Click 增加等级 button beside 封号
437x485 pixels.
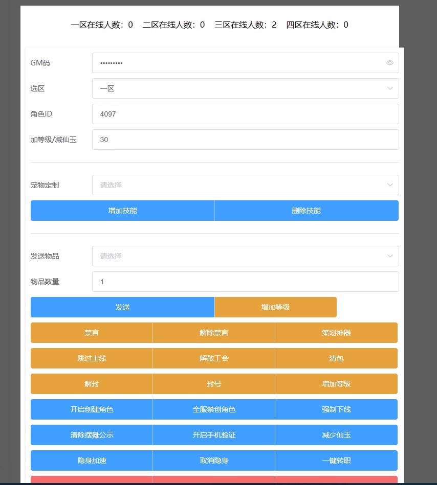[336, 384]
